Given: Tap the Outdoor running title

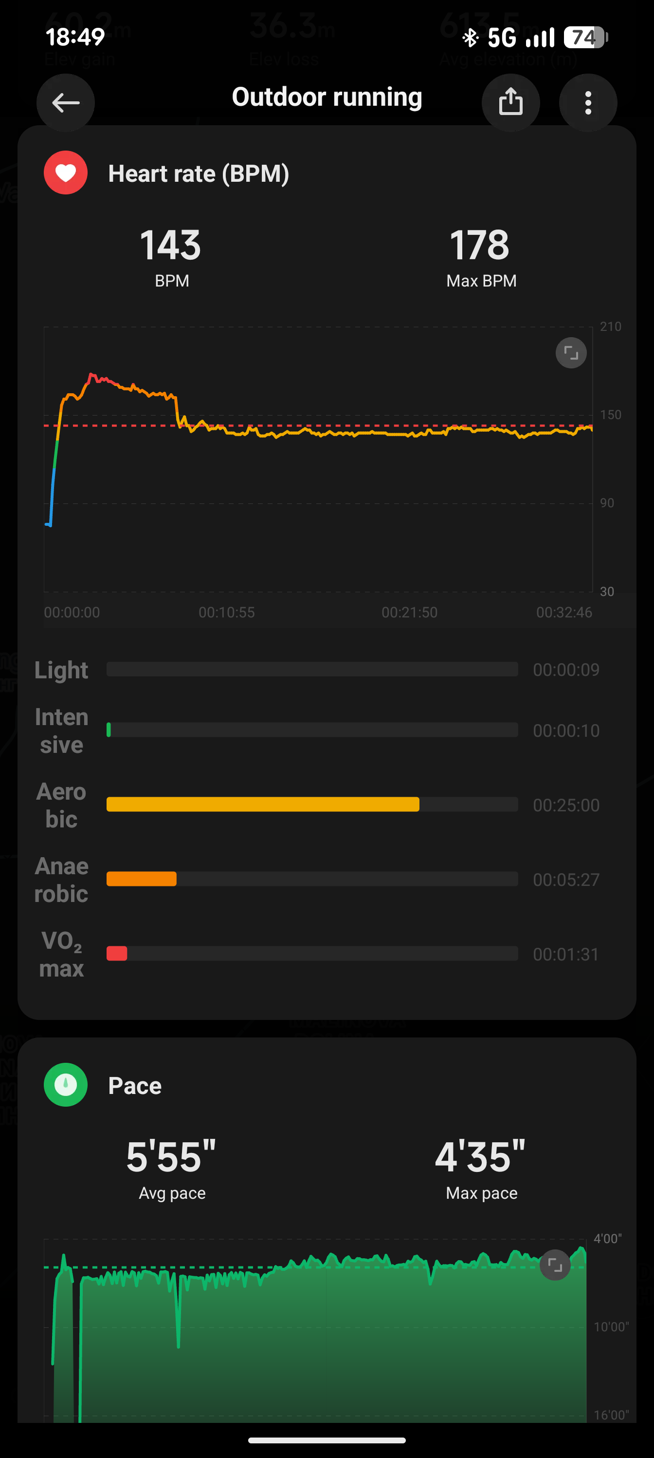Looking at the screenshot, I should (327, 97).
